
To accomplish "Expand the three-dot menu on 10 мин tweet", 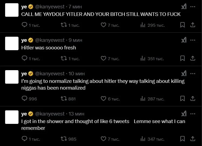I will tap(193, 74).
